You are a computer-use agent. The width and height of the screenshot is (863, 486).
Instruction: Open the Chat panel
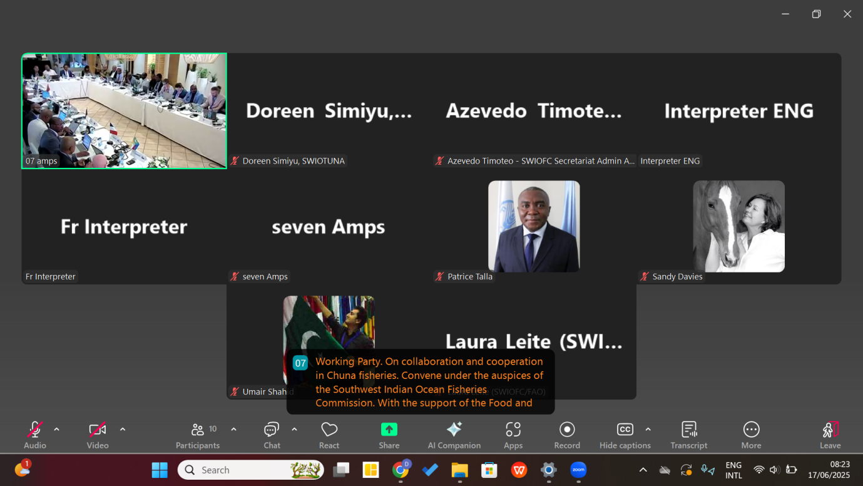pyautogui.click(x=272, y=434)
